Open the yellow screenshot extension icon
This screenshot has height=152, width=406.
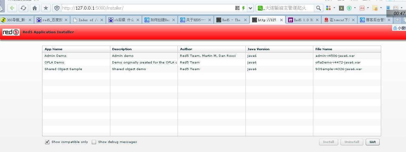[375, 8]
